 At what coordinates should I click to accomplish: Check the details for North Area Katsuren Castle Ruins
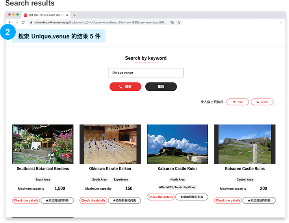click(x=161, y=197)
